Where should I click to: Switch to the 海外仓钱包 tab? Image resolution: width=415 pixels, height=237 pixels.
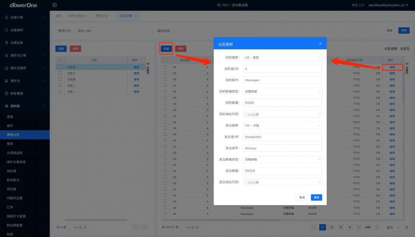click(76, 16)
